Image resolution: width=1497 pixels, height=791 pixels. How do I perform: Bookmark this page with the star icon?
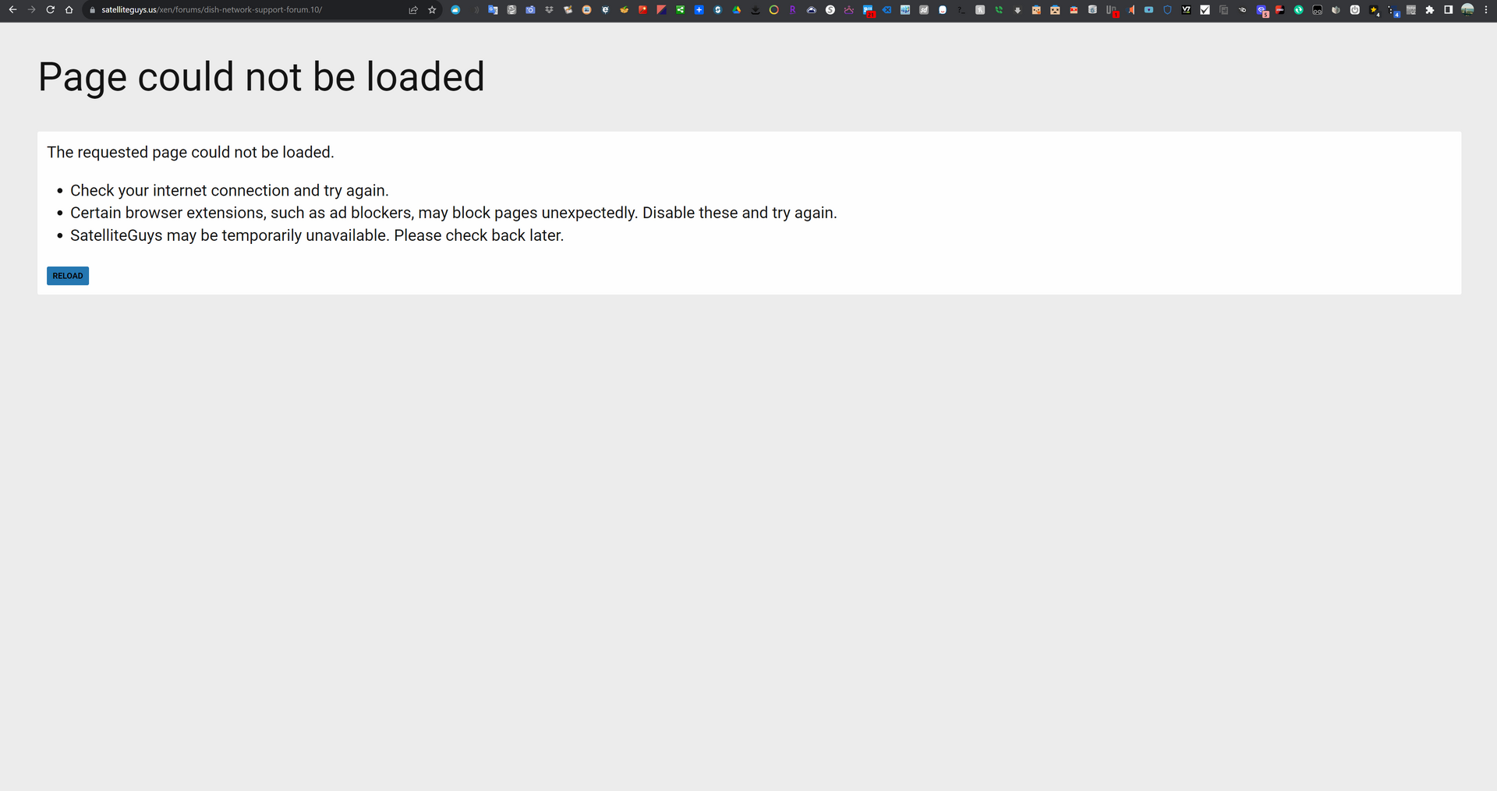tap(432, 10)
